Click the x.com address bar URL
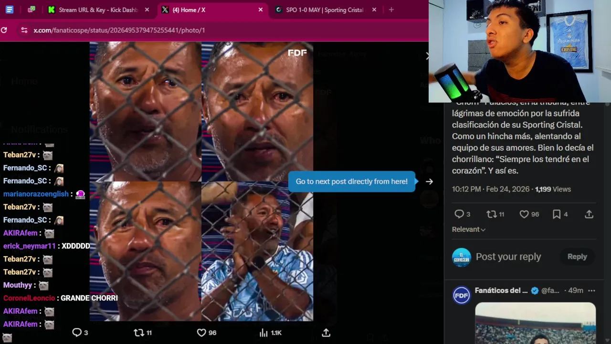 [x=119, y=30]
